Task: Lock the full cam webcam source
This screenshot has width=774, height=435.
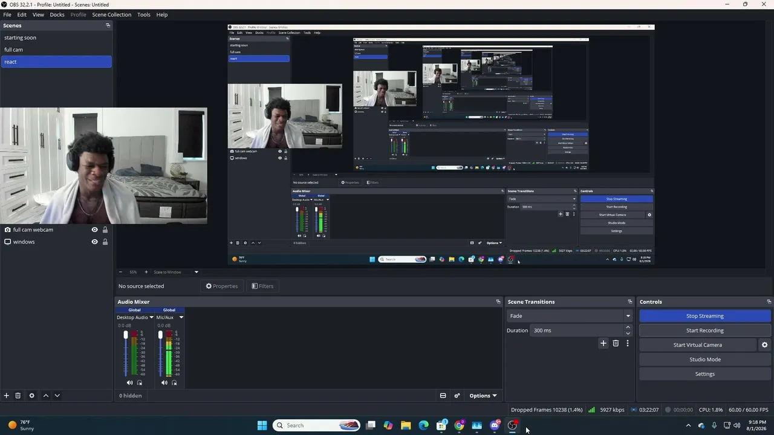Action: coord(105,230)
